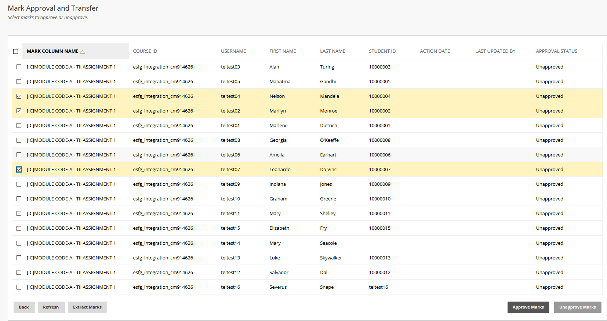Deselect Marilyn Monroe's mark checkbox
The height and width of the screenshot is (321, 607).
click(x=19, y=111)
